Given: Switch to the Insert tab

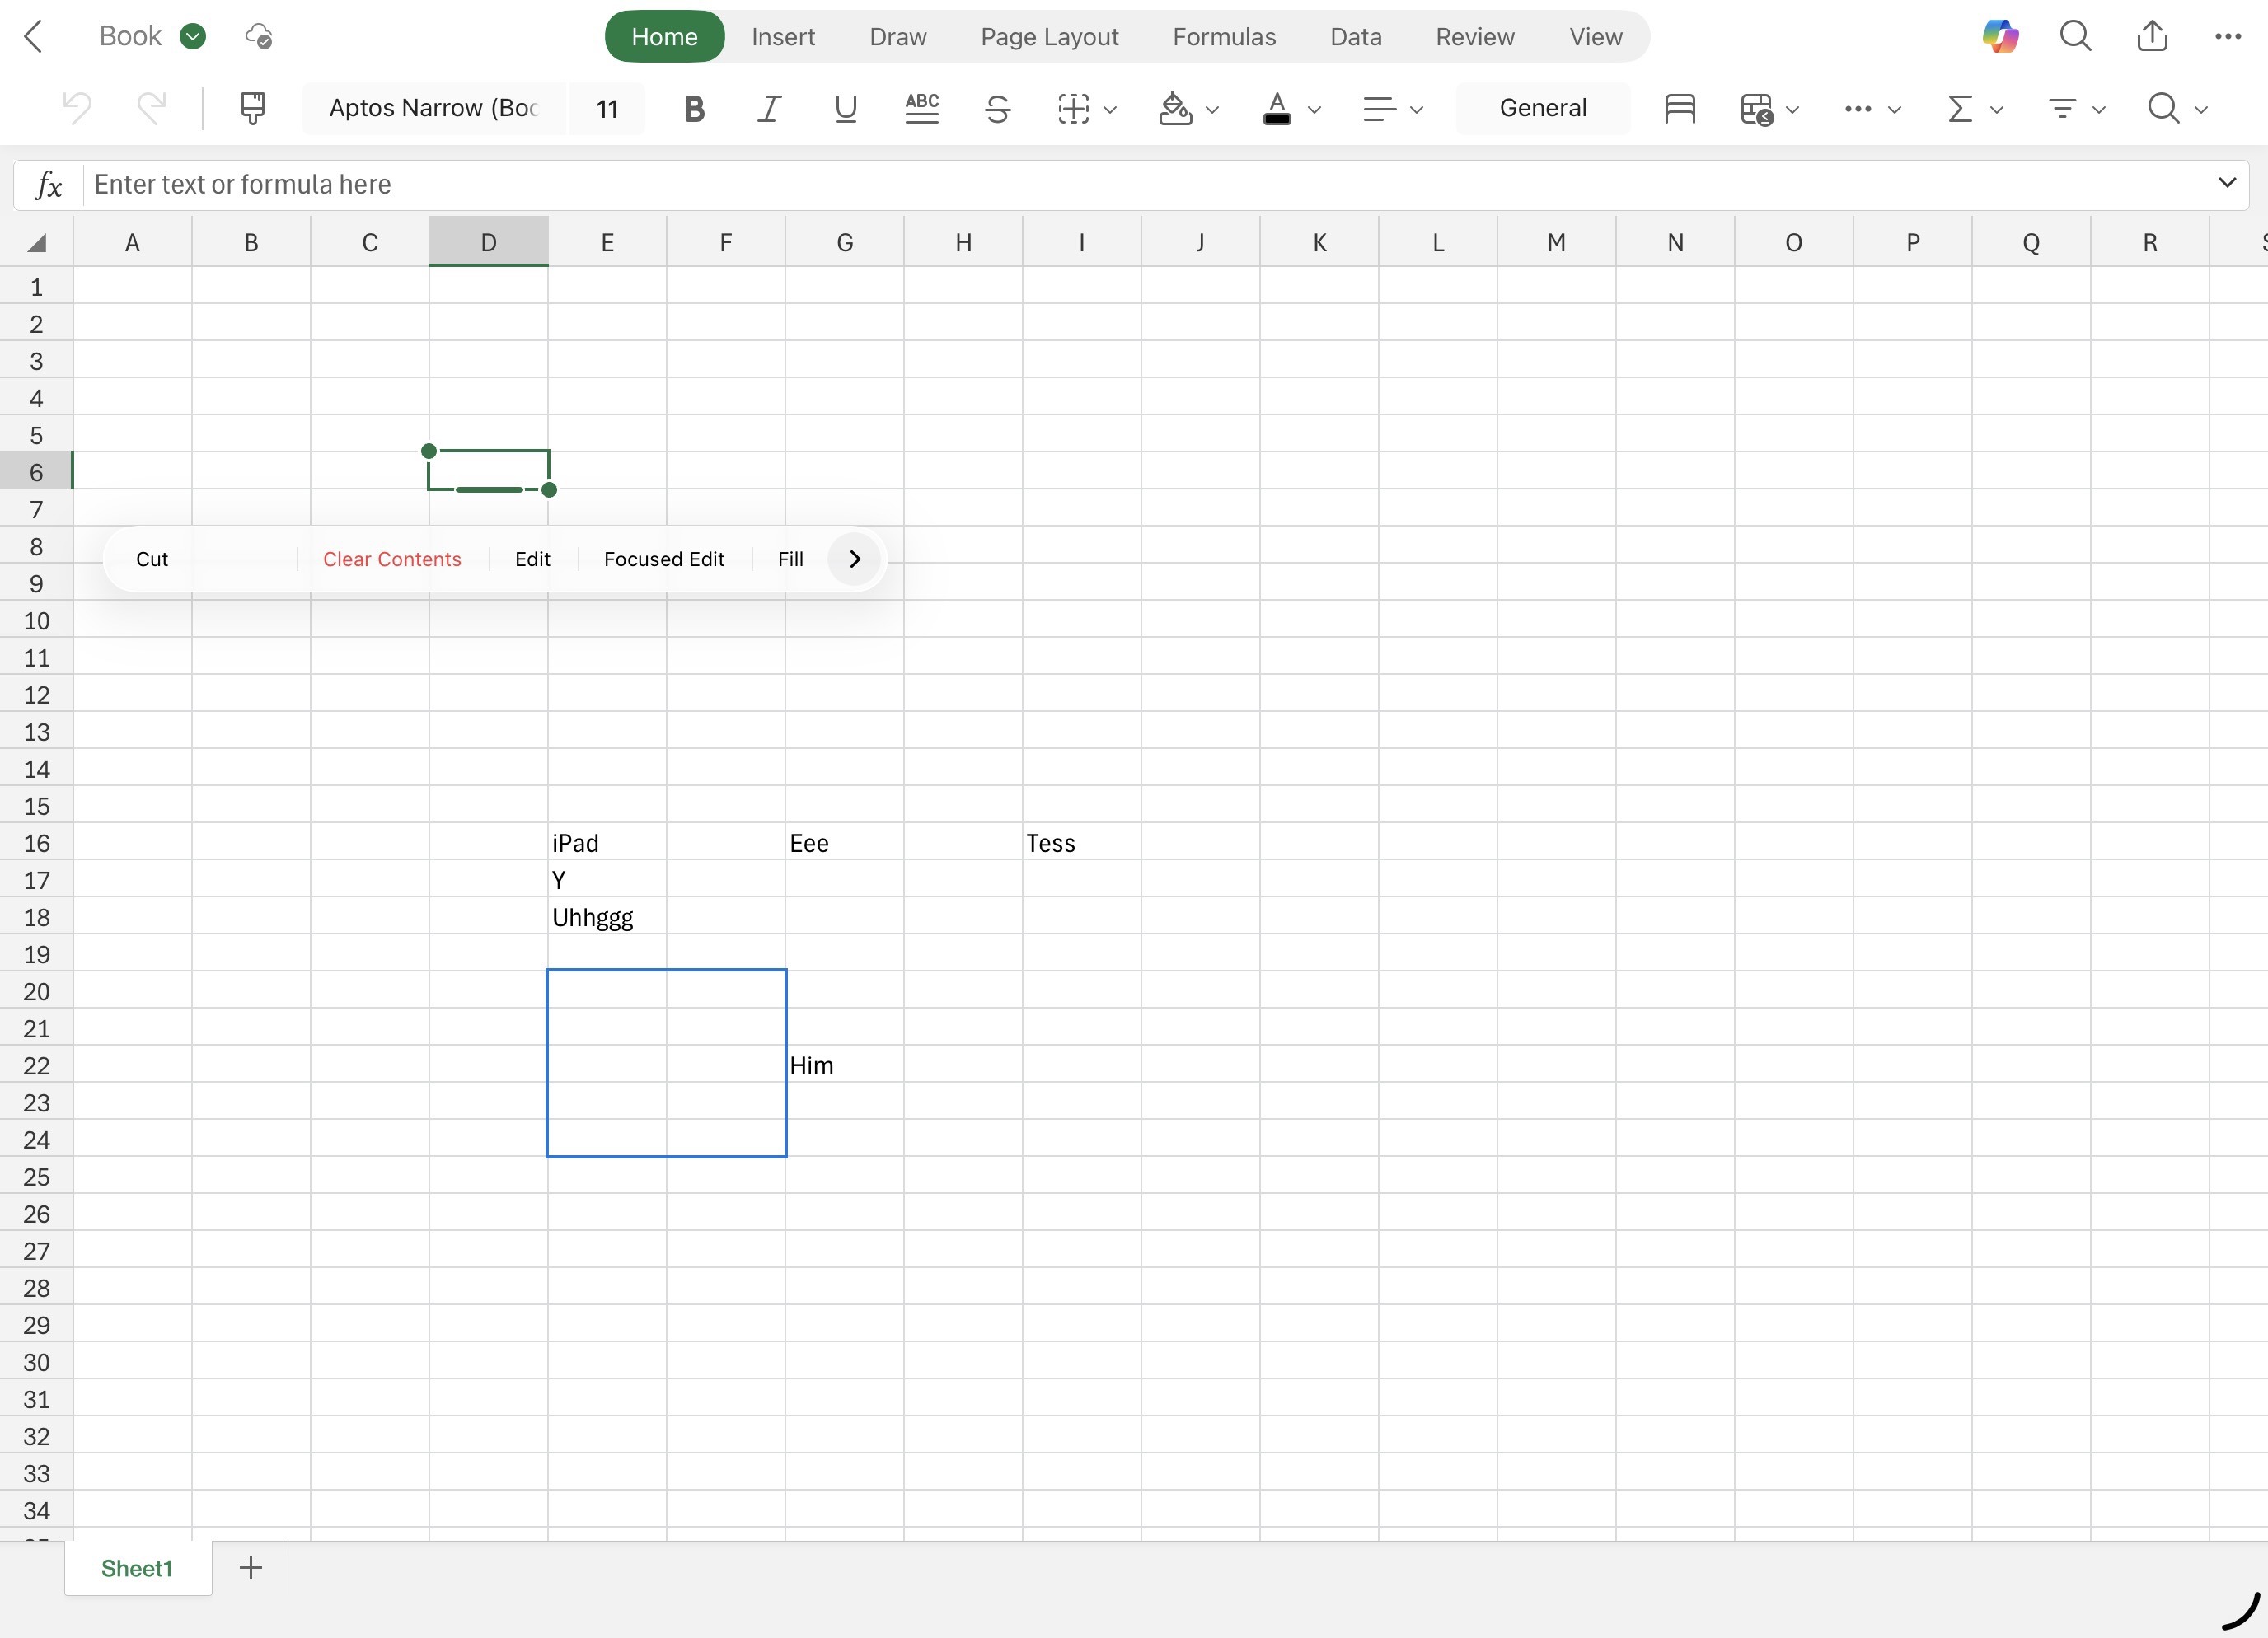Looking at the screenshot, I should tap(783, 37).
